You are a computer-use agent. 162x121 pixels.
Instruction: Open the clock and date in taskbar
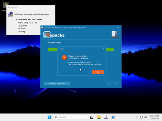pos(154,117)
